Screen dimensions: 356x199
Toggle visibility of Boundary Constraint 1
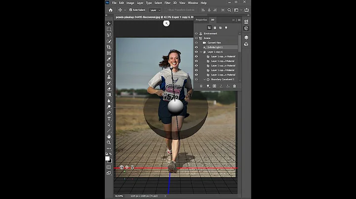196,79
